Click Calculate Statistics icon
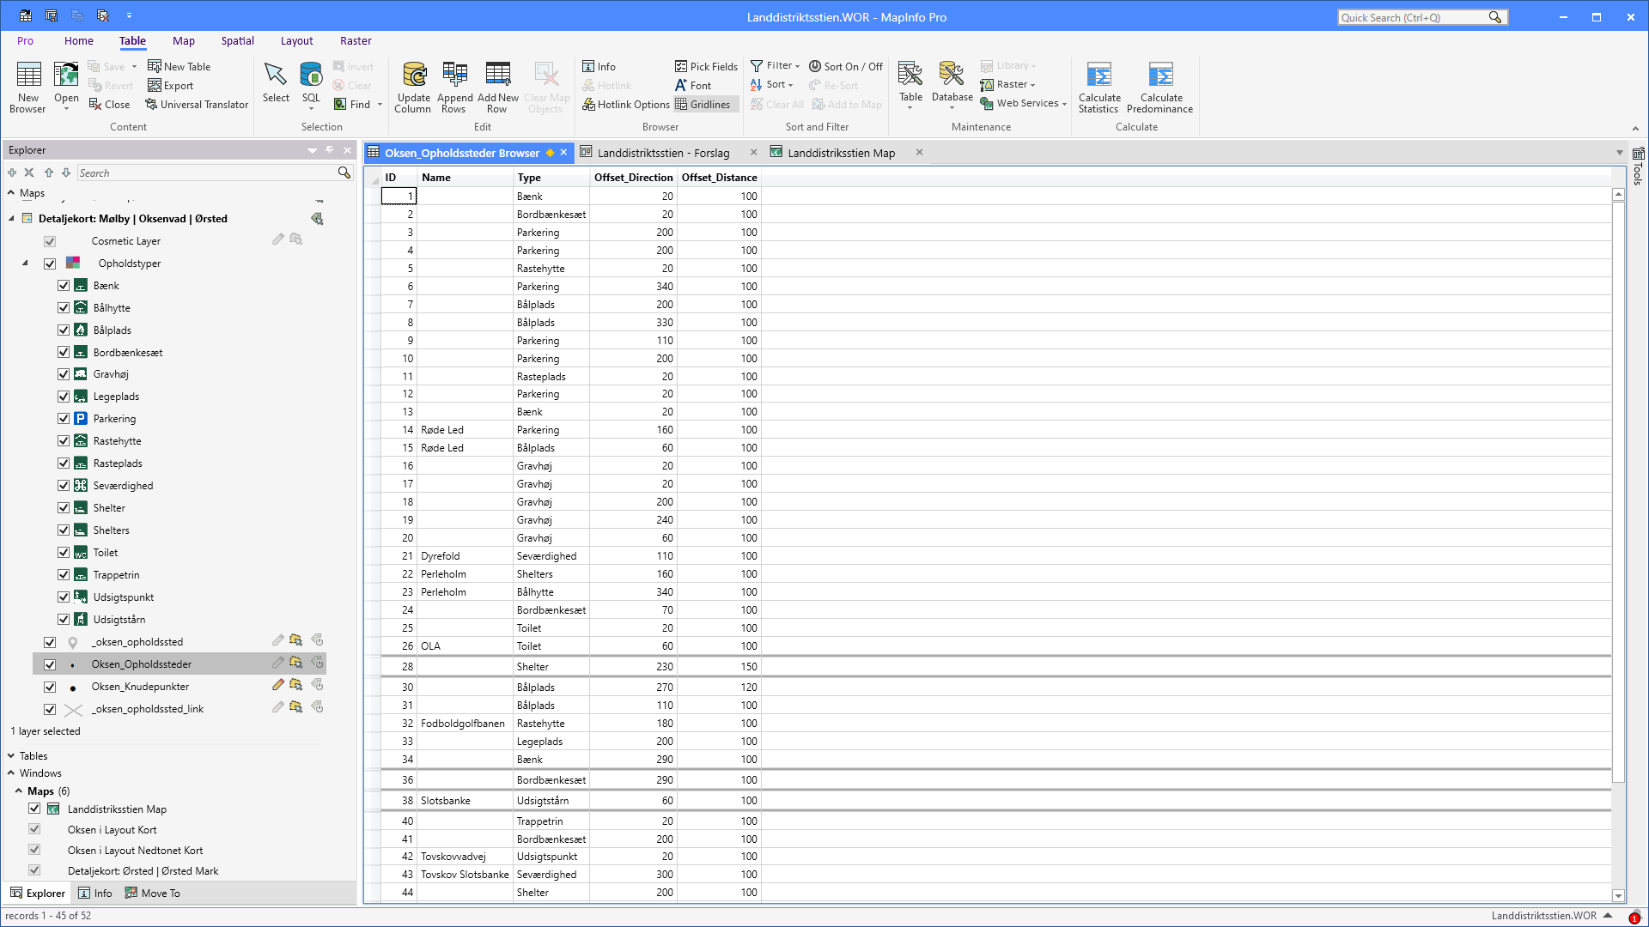Image resolution: width=1649 pixels, height=927 pixels. (x=1098, y=76)
